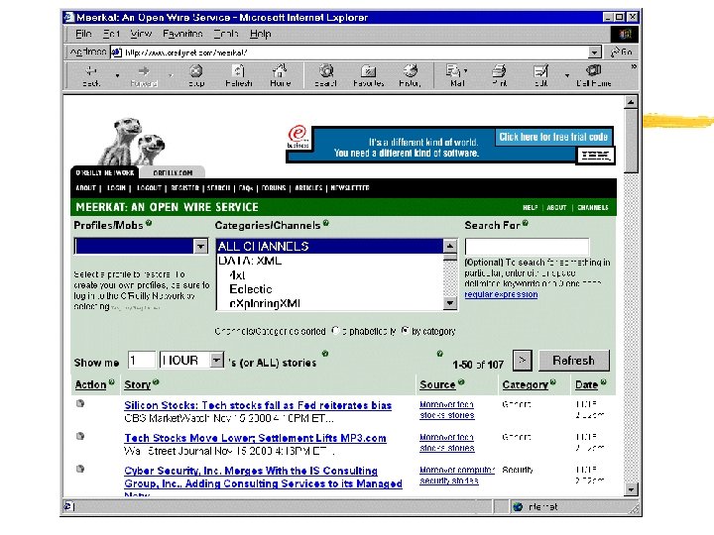
Task: Click the next results arrow button
Action: click(x=523, y=361)
